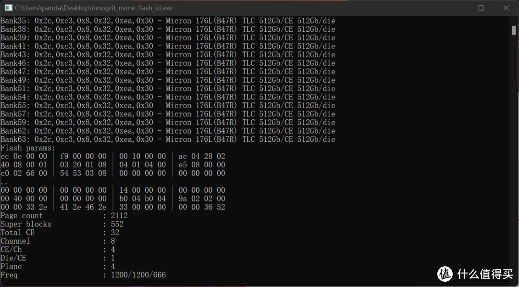
Task: Click the Channel value 8
Action: coord(113,241)
